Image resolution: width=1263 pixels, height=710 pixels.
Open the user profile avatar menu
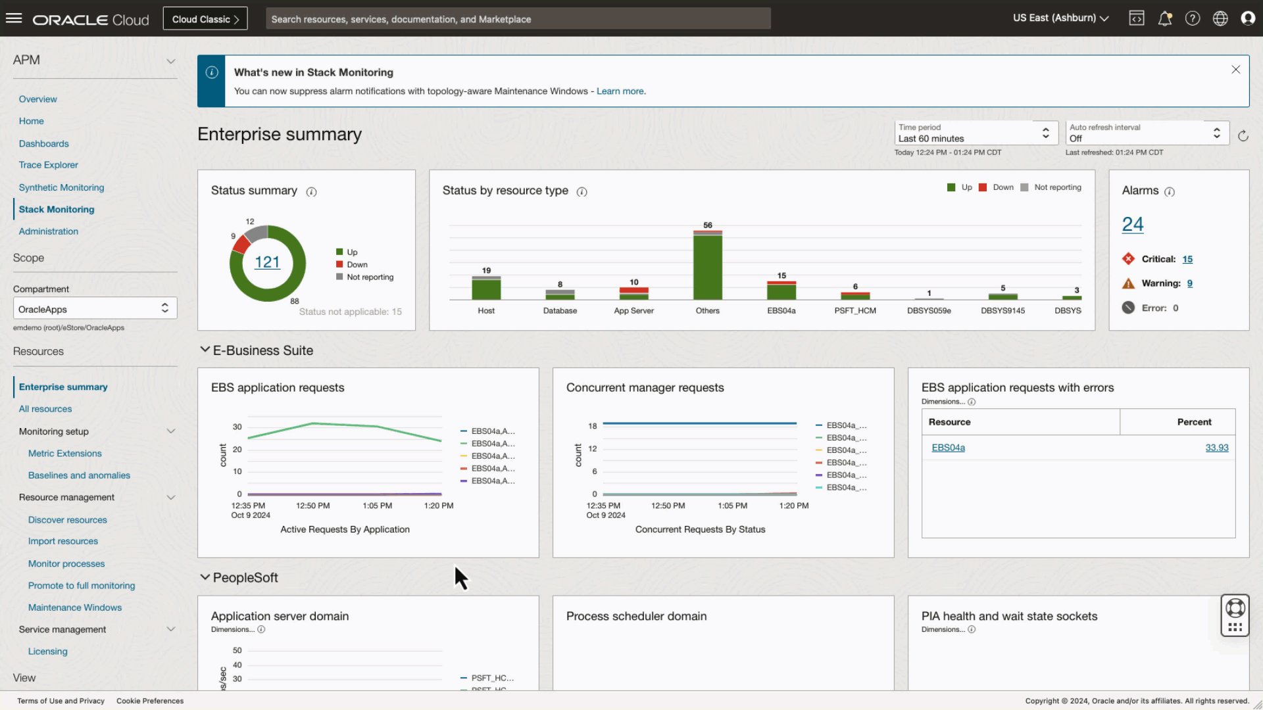coord(1248,18)
